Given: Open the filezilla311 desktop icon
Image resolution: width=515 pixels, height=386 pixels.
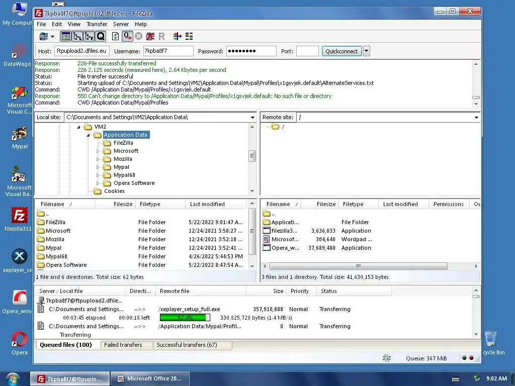Looking at the screenshot, I should click(x=18, y=219).
